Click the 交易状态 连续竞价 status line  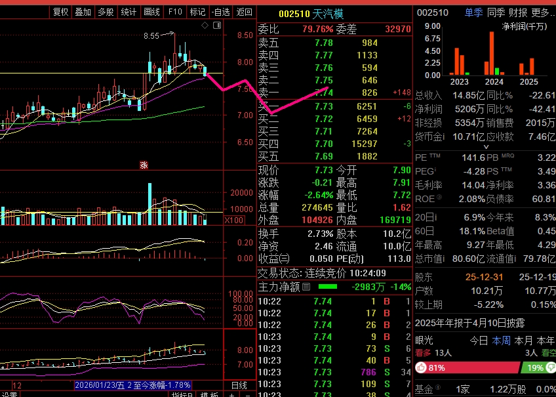(x=322, y=273)
